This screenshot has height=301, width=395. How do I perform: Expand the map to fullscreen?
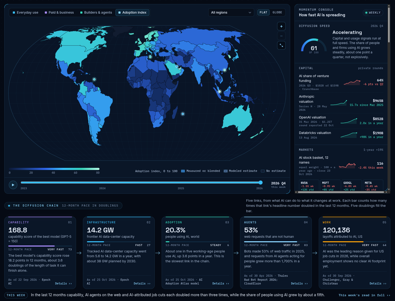click(x=281, y=45)
